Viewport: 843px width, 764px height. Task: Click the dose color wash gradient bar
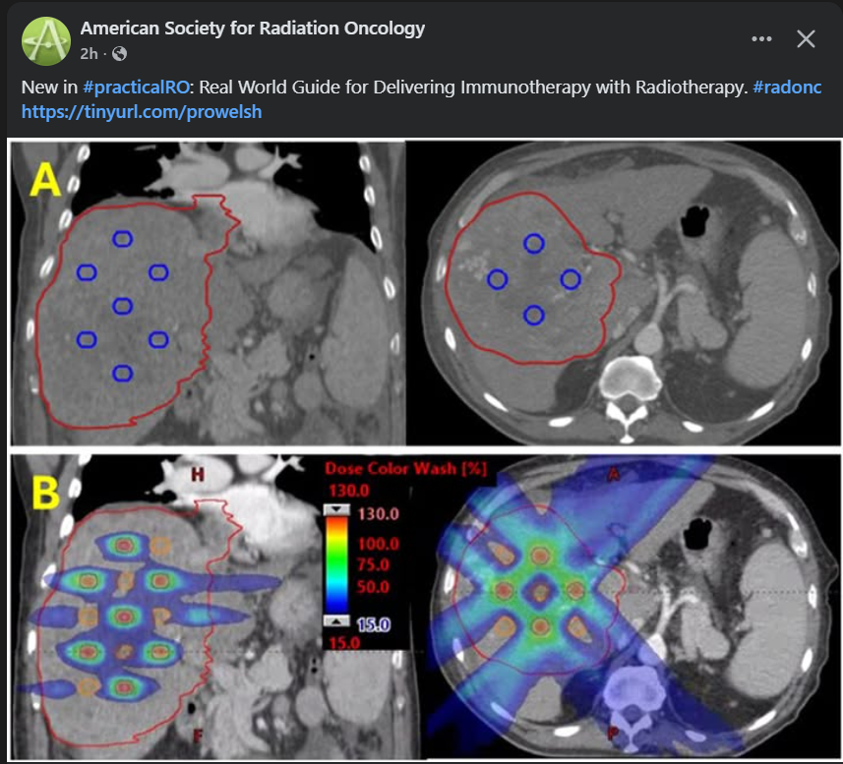point(337,564)
